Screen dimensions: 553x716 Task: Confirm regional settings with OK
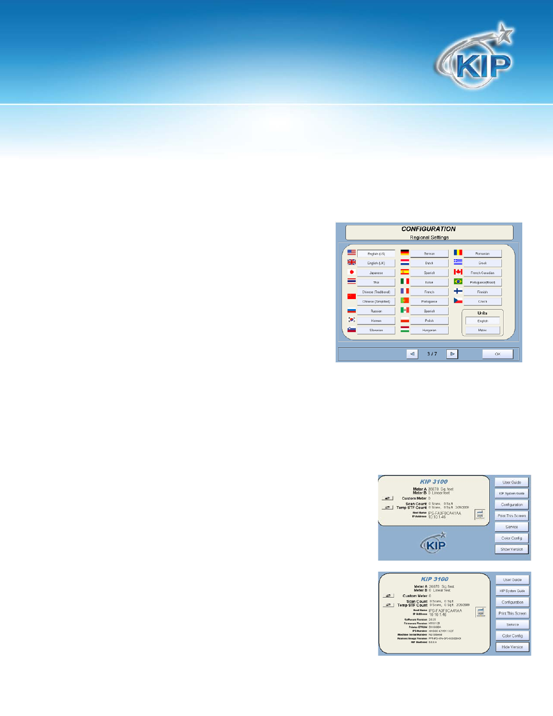click(x=497, y=354)
